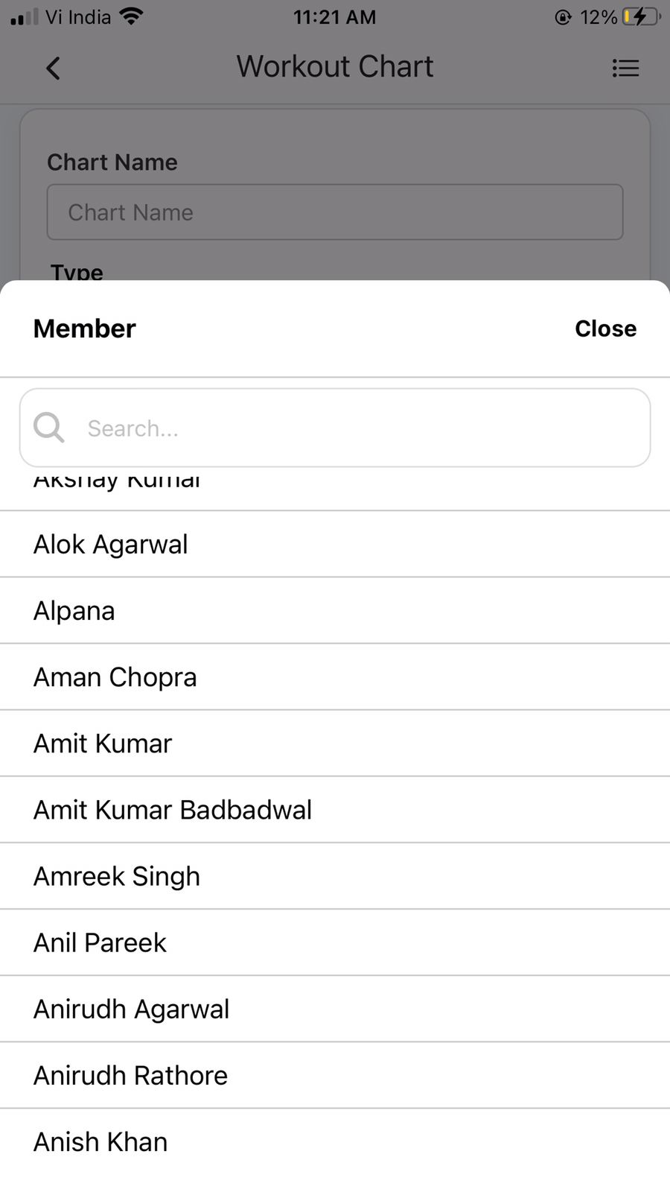The width and height of the screenshot is (670, 1192).
Task: Tap the back arrow icon
Action: 53,69
